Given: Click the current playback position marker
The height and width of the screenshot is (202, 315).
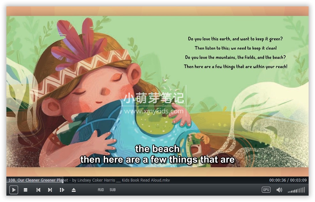Looking at the screenshot, I should coord(63,180).
